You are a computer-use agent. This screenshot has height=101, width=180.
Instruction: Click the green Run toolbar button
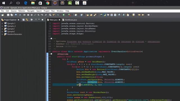64,15
